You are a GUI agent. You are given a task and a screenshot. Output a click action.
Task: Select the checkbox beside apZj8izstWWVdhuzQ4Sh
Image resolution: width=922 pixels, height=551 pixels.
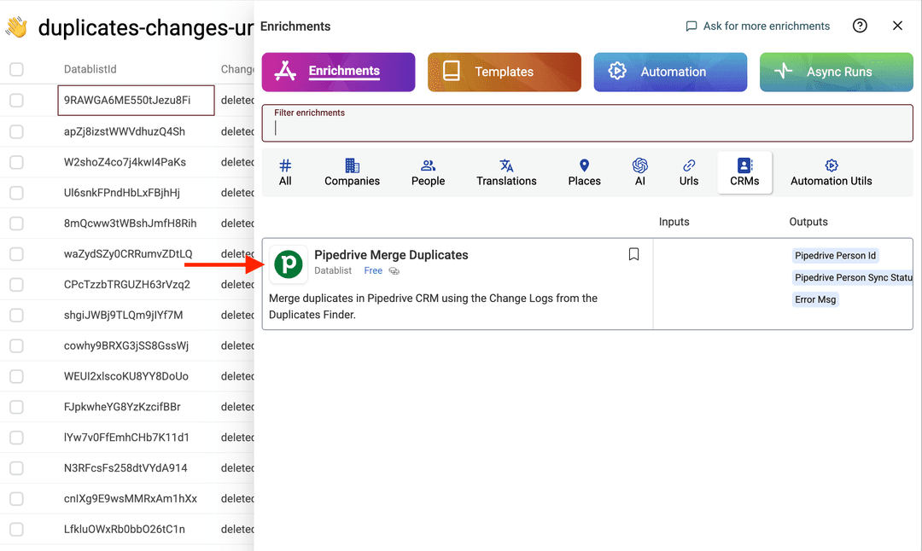[x=16, y=130]
